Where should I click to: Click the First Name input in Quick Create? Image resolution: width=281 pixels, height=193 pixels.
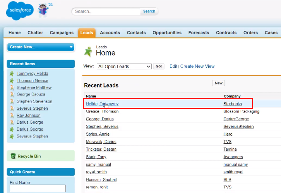click(x=38, y=188)
